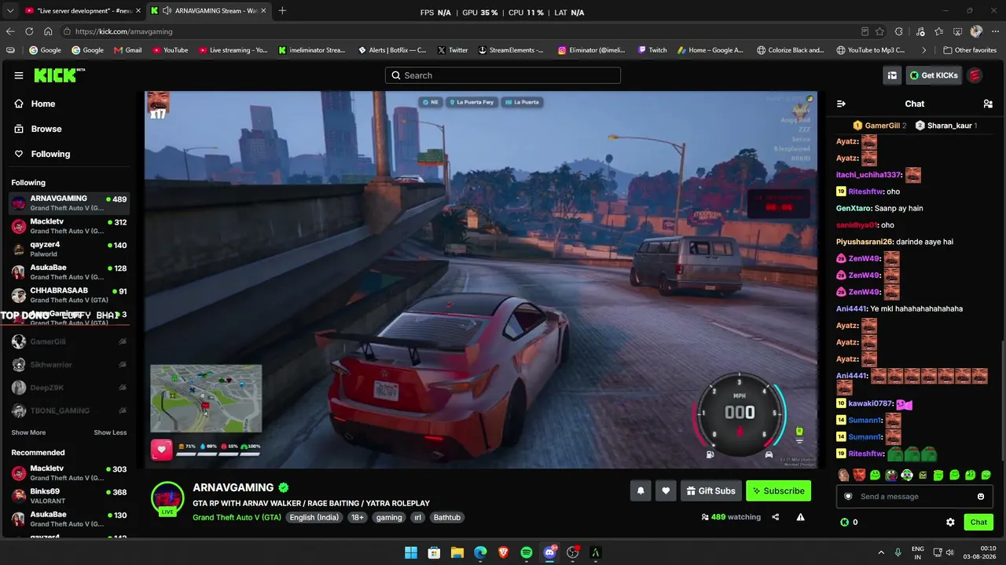Click the browser refresh button
This screenshot has width=1006, height=565.
coord(29,31)
